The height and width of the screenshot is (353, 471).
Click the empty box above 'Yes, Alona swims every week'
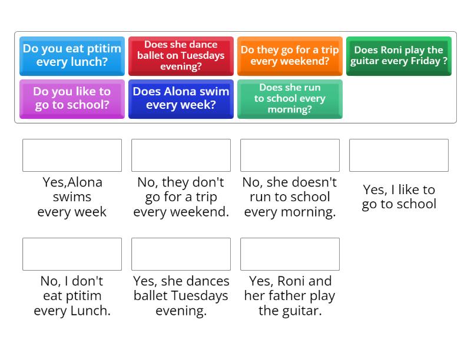72,155
